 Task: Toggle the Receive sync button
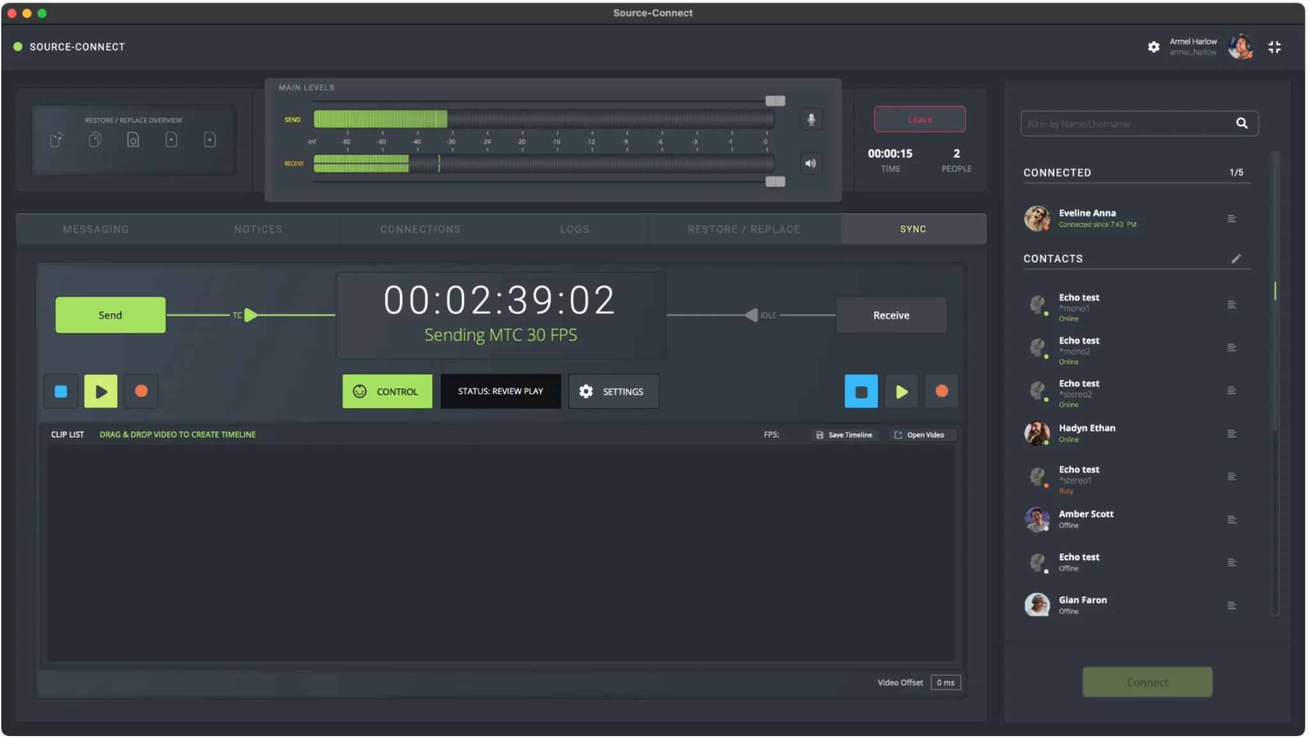(x=892, y=315)
